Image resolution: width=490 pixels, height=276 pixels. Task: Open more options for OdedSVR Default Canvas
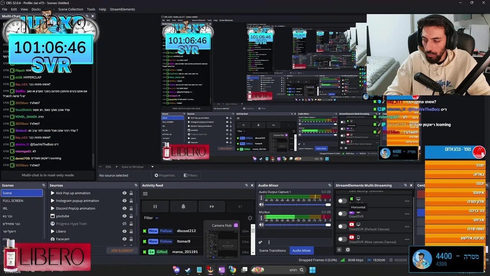[407, 227]
